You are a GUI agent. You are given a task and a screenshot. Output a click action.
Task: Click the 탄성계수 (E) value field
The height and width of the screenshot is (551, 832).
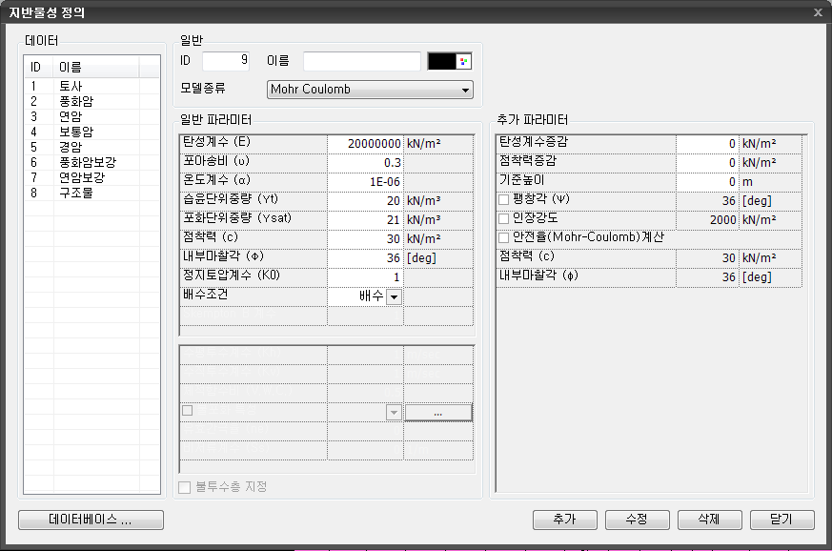point(365,143)
